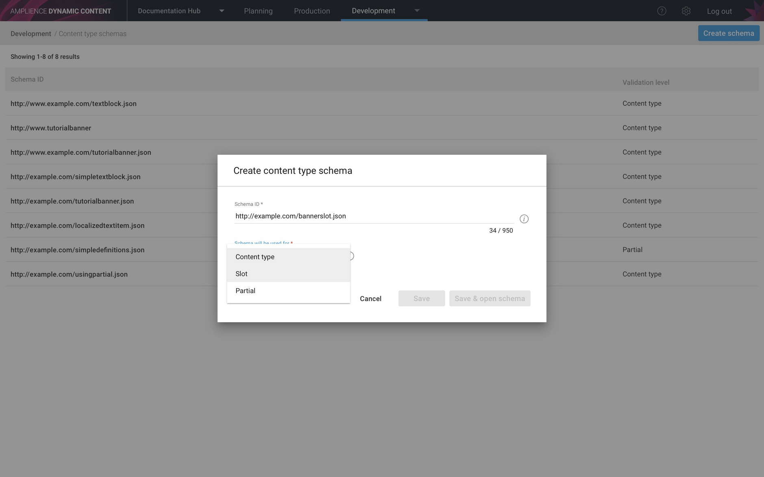Select 'Slot' from the schema usage dropdown
764x477 pixels.
point(241,274)
